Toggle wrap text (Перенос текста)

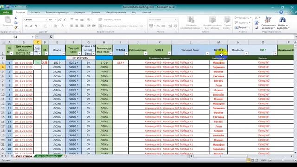click(x=110, y=19)
